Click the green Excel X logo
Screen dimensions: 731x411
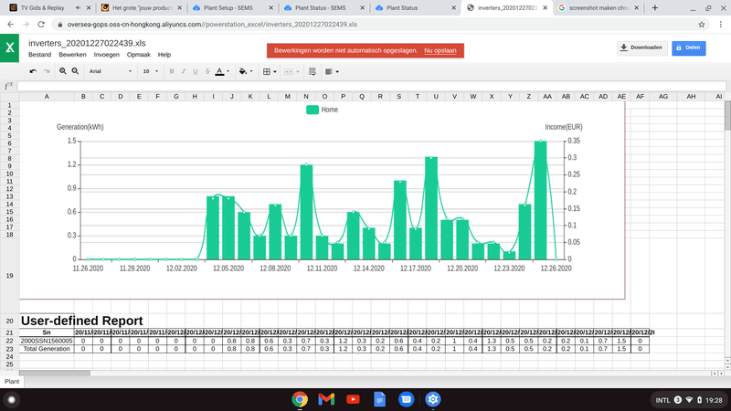click(x=9, y=47)
